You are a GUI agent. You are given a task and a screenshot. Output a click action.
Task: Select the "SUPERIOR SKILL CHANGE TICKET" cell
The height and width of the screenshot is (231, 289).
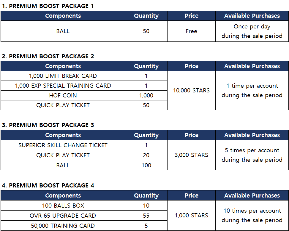63,145
